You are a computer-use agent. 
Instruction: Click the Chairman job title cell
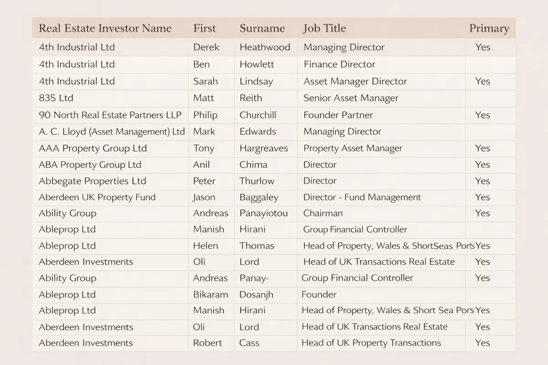click(323, 213)
